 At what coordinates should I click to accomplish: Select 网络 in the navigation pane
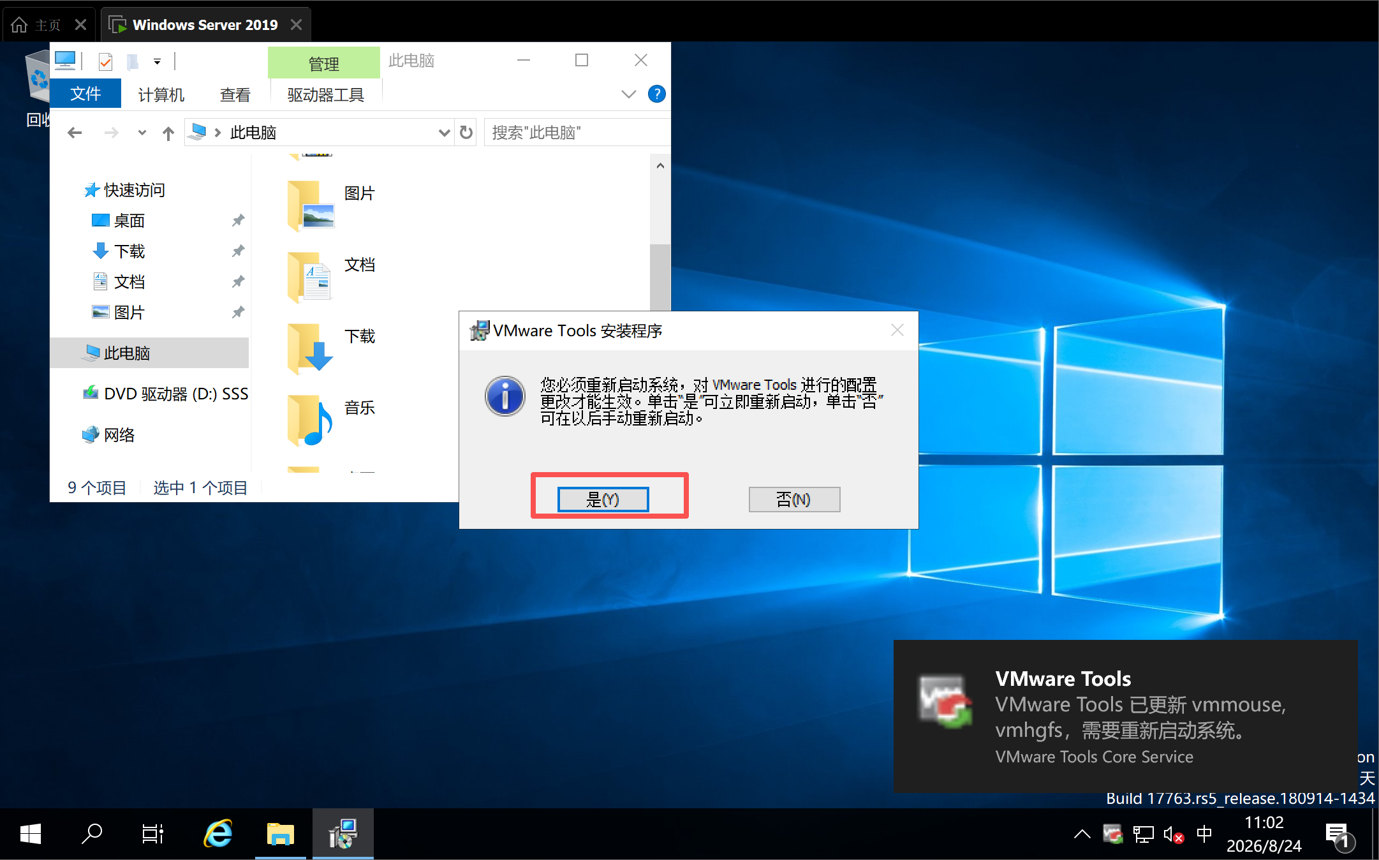point(108,435)
